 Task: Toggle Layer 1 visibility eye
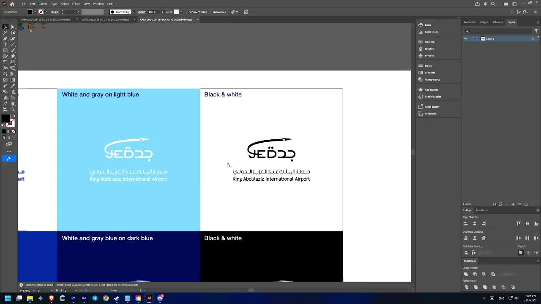tap(465, 38)
